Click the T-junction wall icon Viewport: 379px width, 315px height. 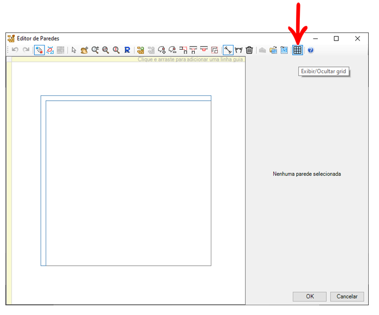(x=194, y=50)
